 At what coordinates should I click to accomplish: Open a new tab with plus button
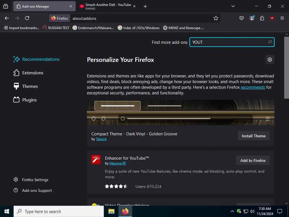[x=145, y=6]
